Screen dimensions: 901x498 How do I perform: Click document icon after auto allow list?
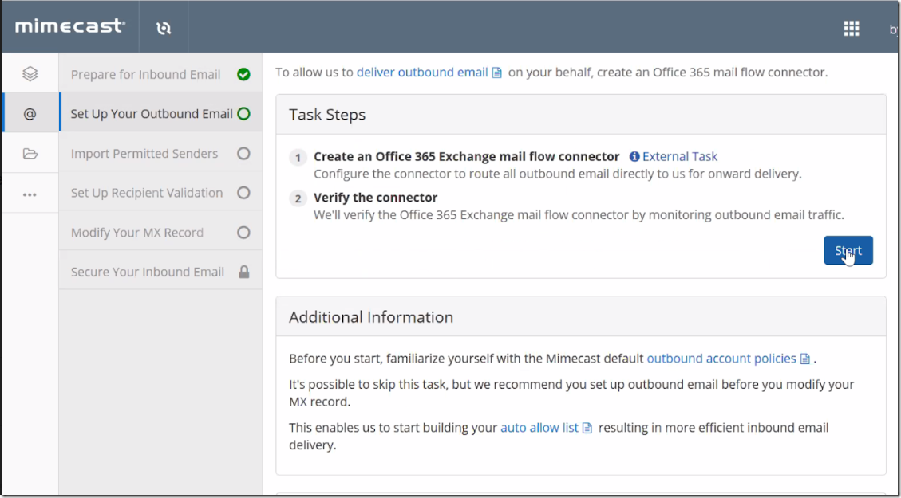click(587, 428)
